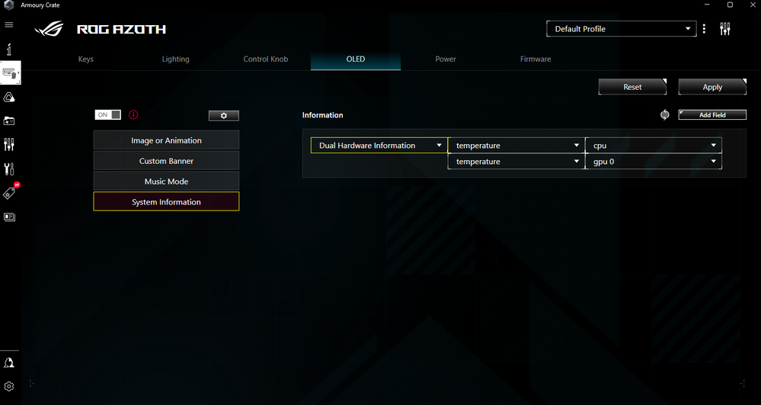Maximize the Armoury Crate window
The image size is (761, 405).
point(730,5)
